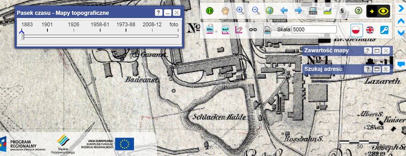406x156 pixels.
Task: Select the zoom in magnifier
Action: [x=240, y=11]
